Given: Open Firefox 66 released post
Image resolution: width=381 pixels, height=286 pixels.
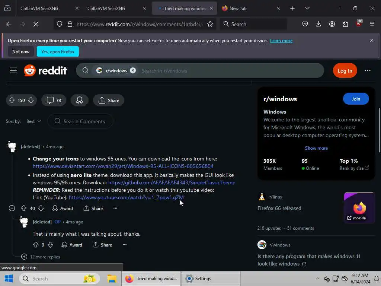Looking at the screenshot, I should pos(279,208).
